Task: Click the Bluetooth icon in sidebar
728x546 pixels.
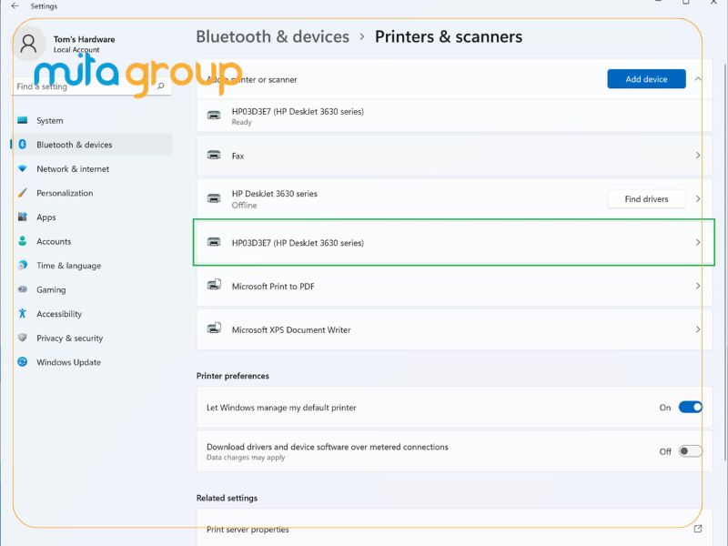Action: point(22,145)
